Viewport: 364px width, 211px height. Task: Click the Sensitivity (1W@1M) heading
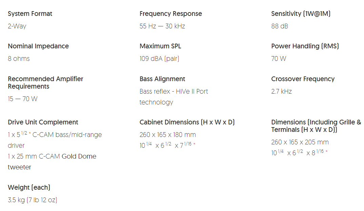[x=301, y=14]
